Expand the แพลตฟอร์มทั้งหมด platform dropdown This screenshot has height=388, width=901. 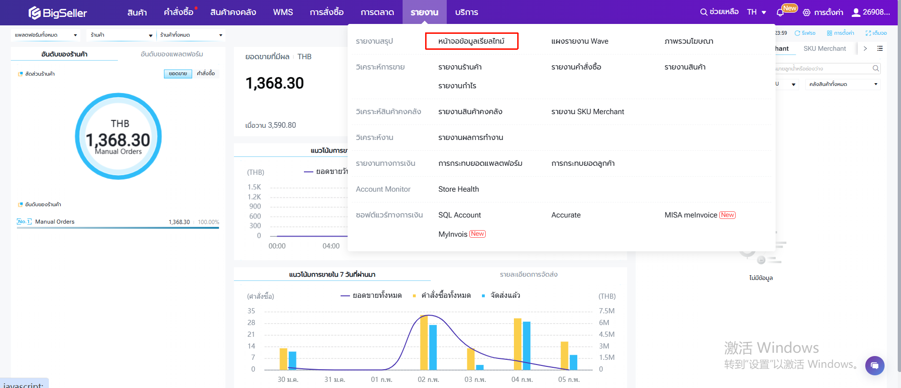[x=45, y=35]
